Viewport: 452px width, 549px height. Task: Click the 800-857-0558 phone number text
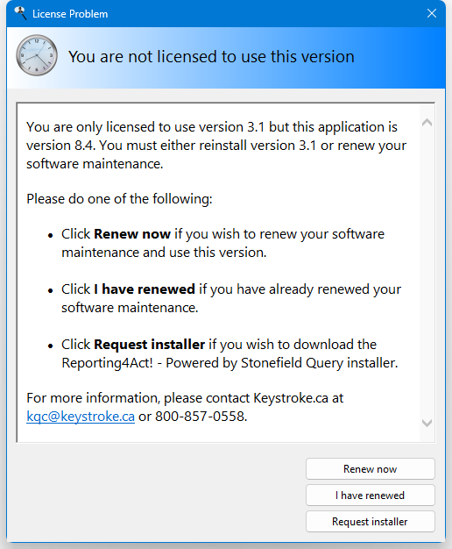(201, 417)
